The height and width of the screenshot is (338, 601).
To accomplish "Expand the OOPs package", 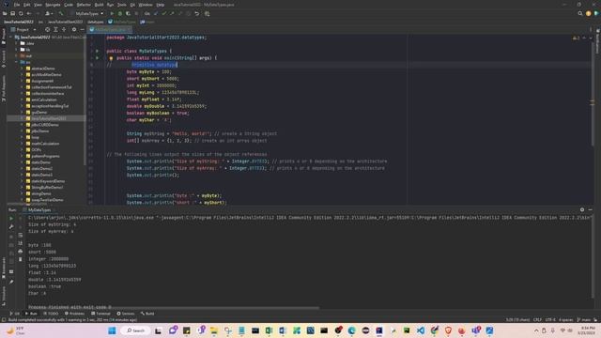I will [22, 150].
